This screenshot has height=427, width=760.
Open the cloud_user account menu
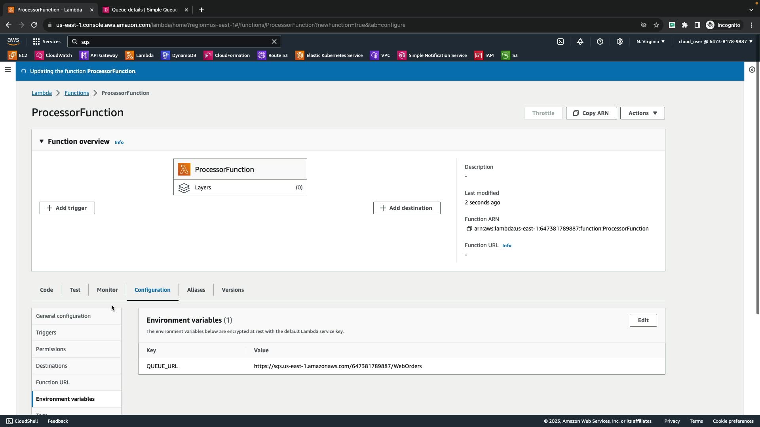(x=715, y=42)
